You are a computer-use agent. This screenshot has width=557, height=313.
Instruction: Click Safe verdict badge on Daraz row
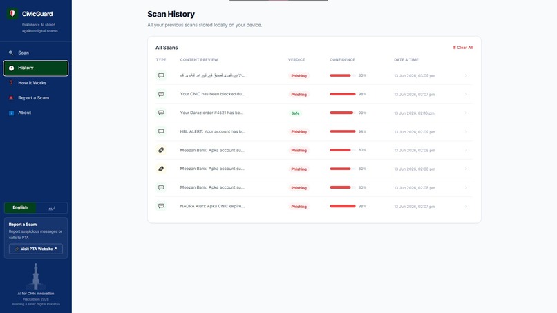click(x=295, y=113)
